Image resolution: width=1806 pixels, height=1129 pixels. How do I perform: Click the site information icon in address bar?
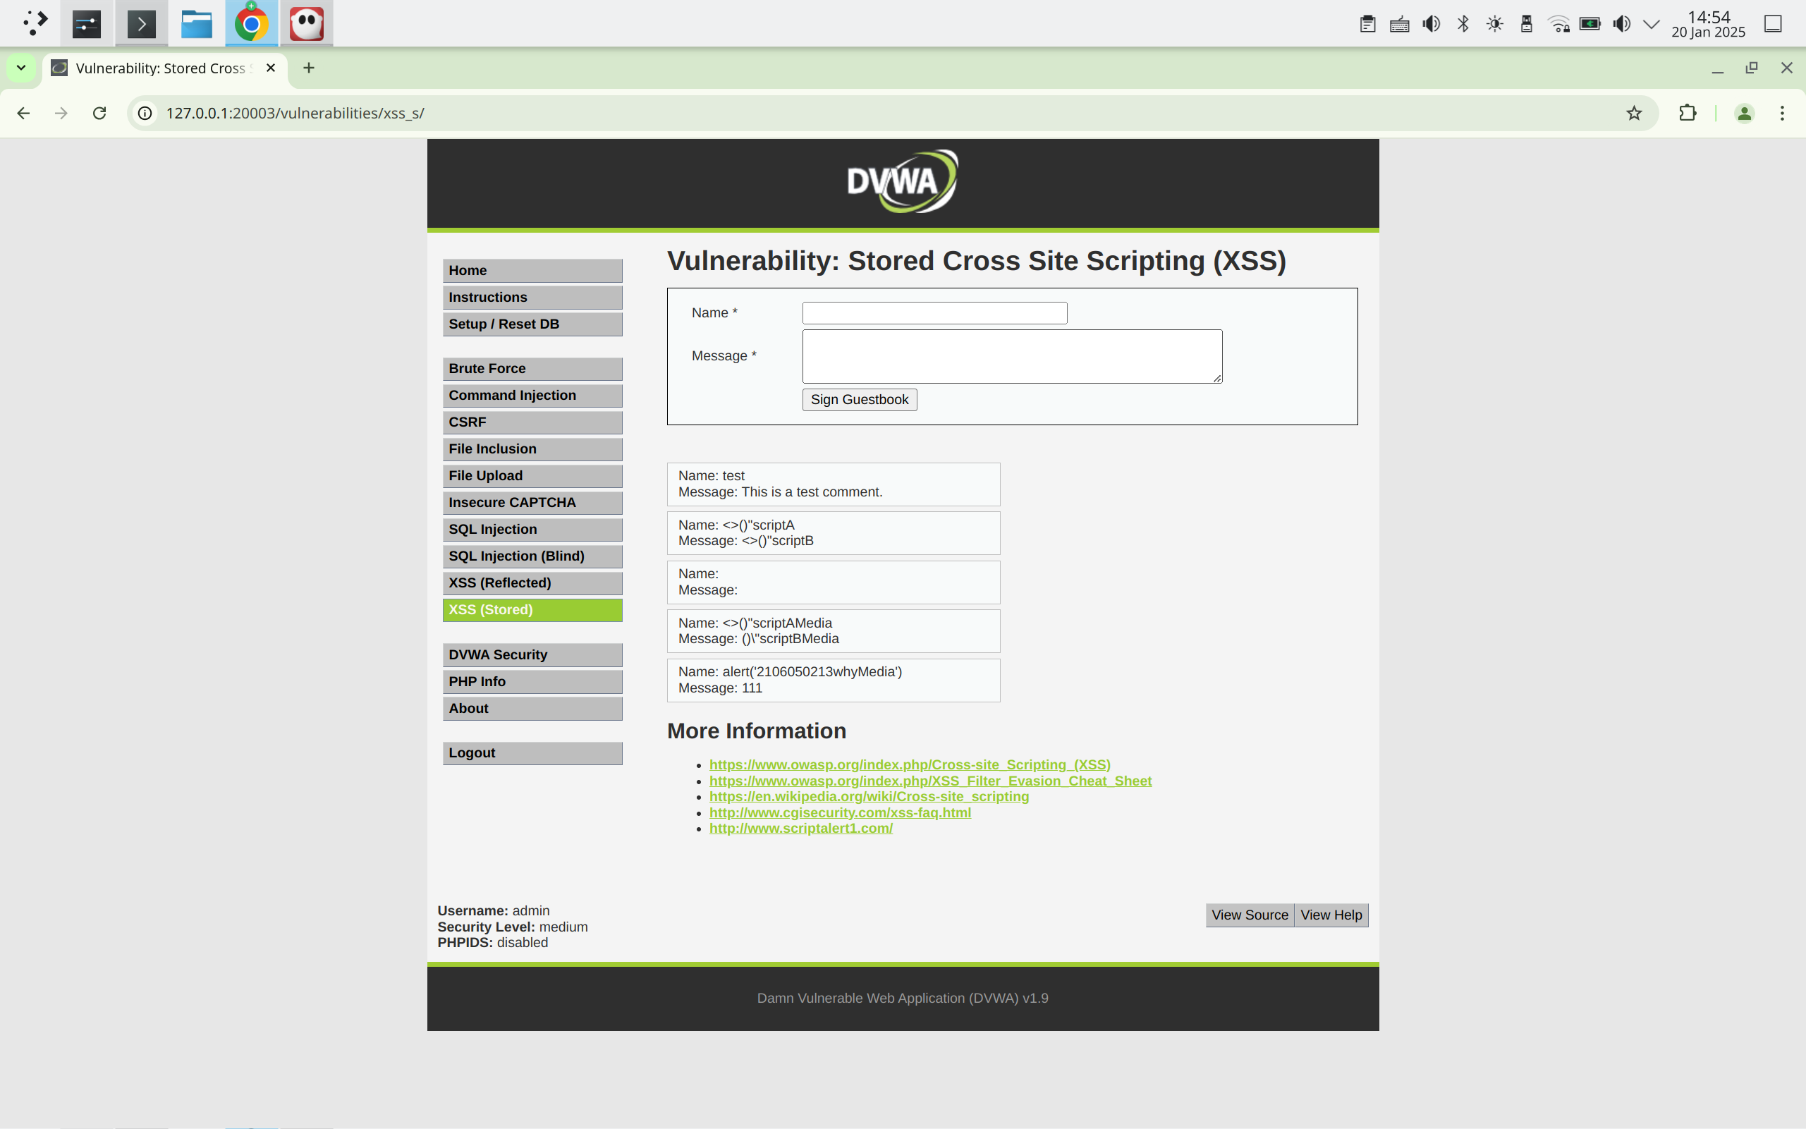tap(145, 113)
